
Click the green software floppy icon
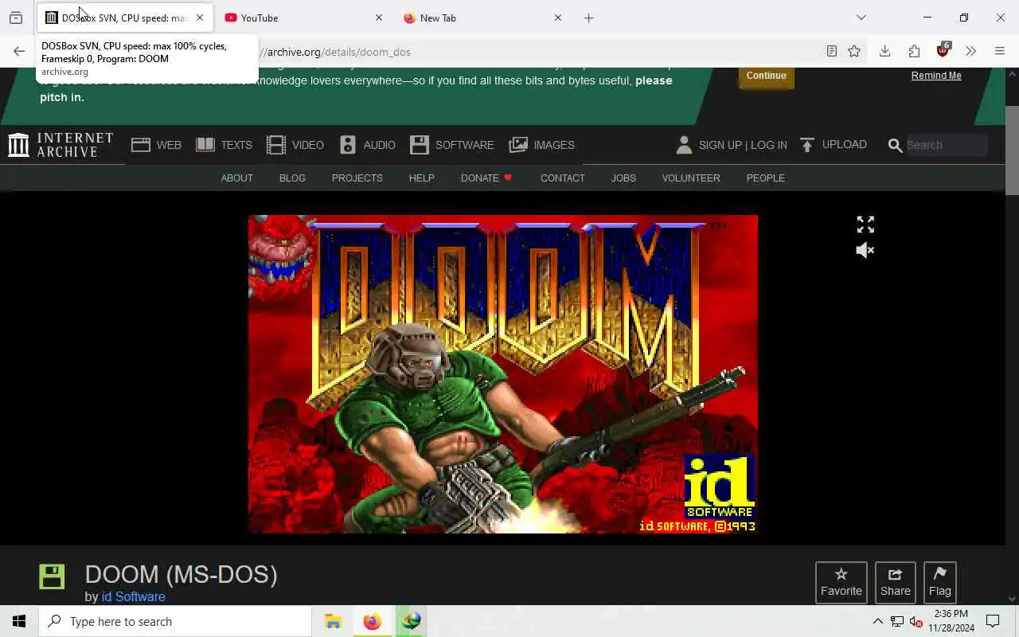pyautogui.click(x=52, y=576)
